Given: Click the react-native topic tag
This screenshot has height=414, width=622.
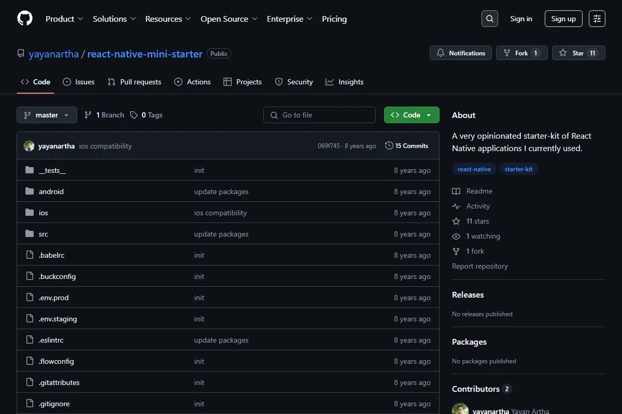Looking at the screenshot, I should pyautogui.click(x=474, y=169).
